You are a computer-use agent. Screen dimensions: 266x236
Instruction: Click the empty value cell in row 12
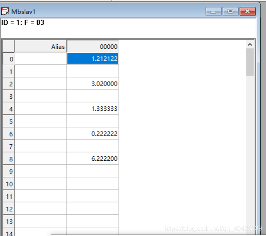93,208
